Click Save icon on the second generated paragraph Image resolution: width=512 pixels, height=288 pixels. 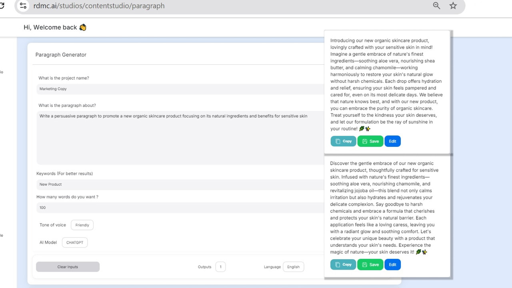tap(365, 264)
